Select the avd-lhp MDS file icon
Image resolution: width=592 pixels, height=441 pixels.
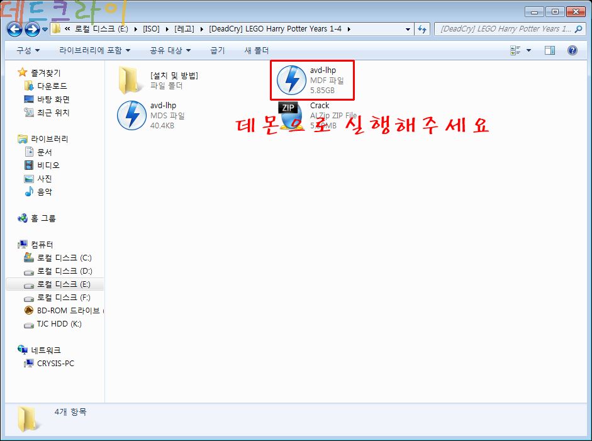coord(131,115)
